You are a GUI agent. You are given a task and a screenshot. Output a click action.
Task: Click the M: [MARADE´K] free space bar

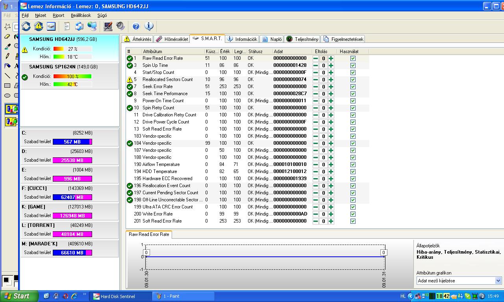pos(72,252)
